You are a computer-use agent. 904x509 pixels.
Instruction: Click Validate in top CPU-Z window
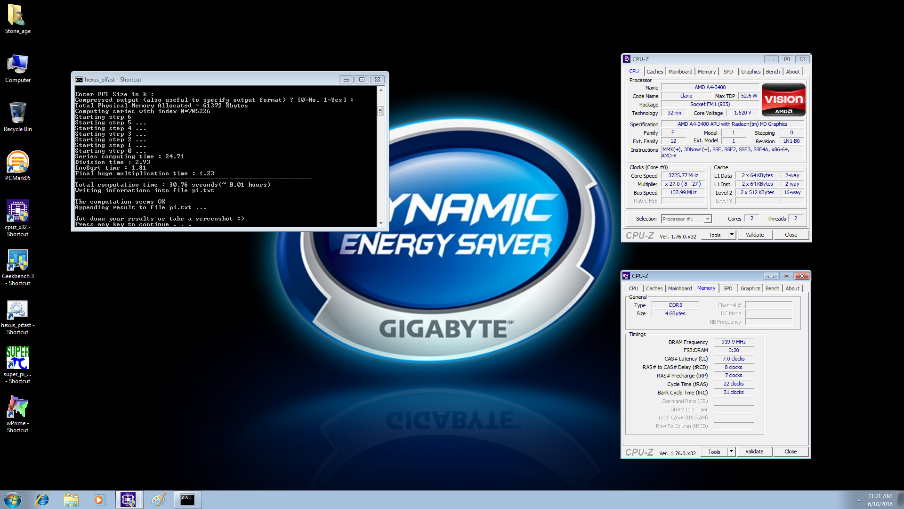click(755, 235)
